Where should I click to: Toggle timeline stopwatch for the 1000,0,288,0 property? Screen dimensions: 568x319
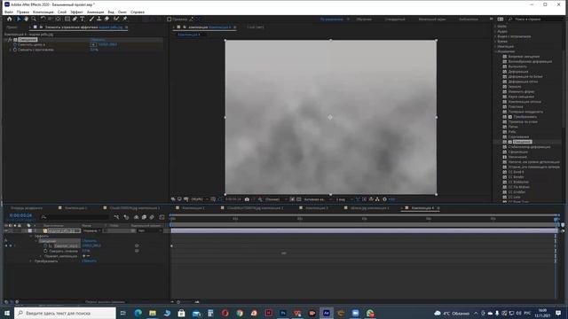click(45, 245)
